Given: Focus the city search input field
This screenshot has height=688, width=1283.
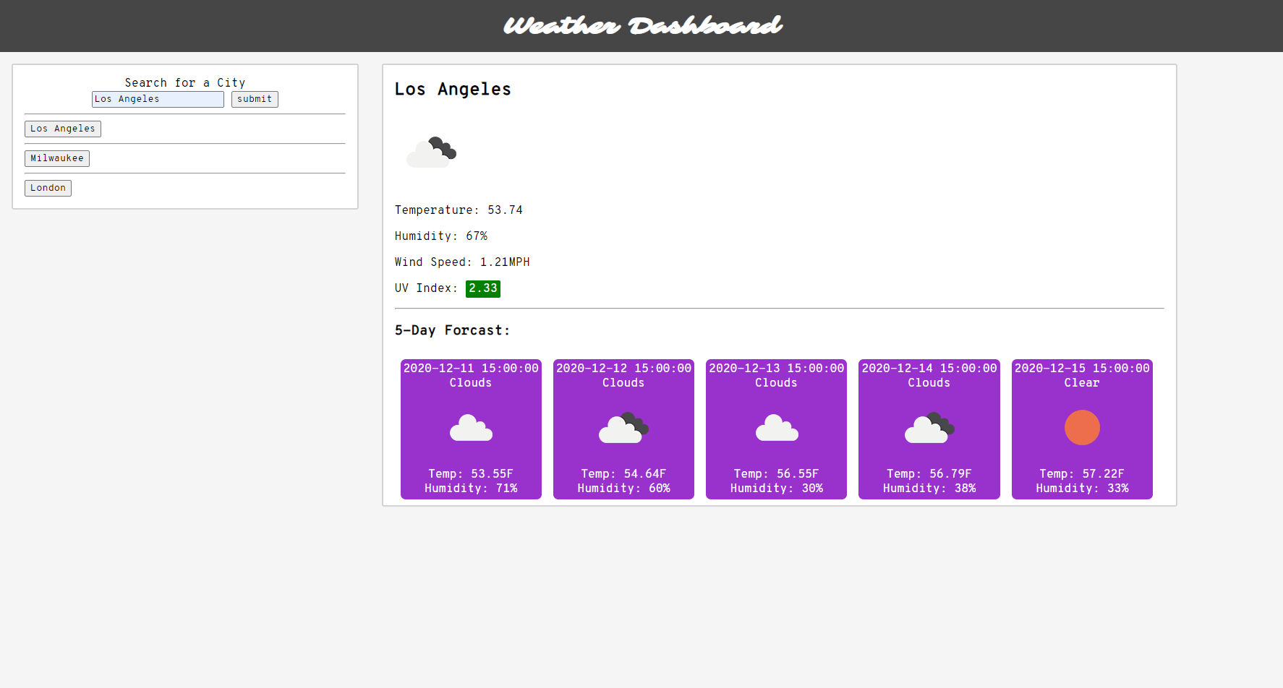Looking at the screenshot, I should (x=158, y=99).
